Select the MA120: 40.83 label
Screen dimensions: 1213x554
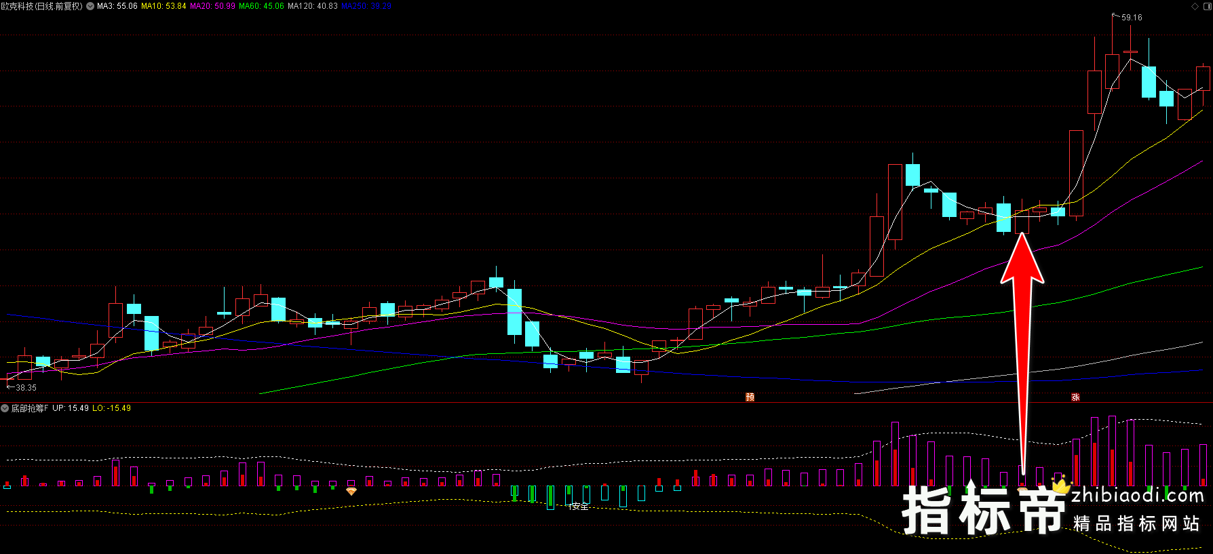(x=313, y=6)
